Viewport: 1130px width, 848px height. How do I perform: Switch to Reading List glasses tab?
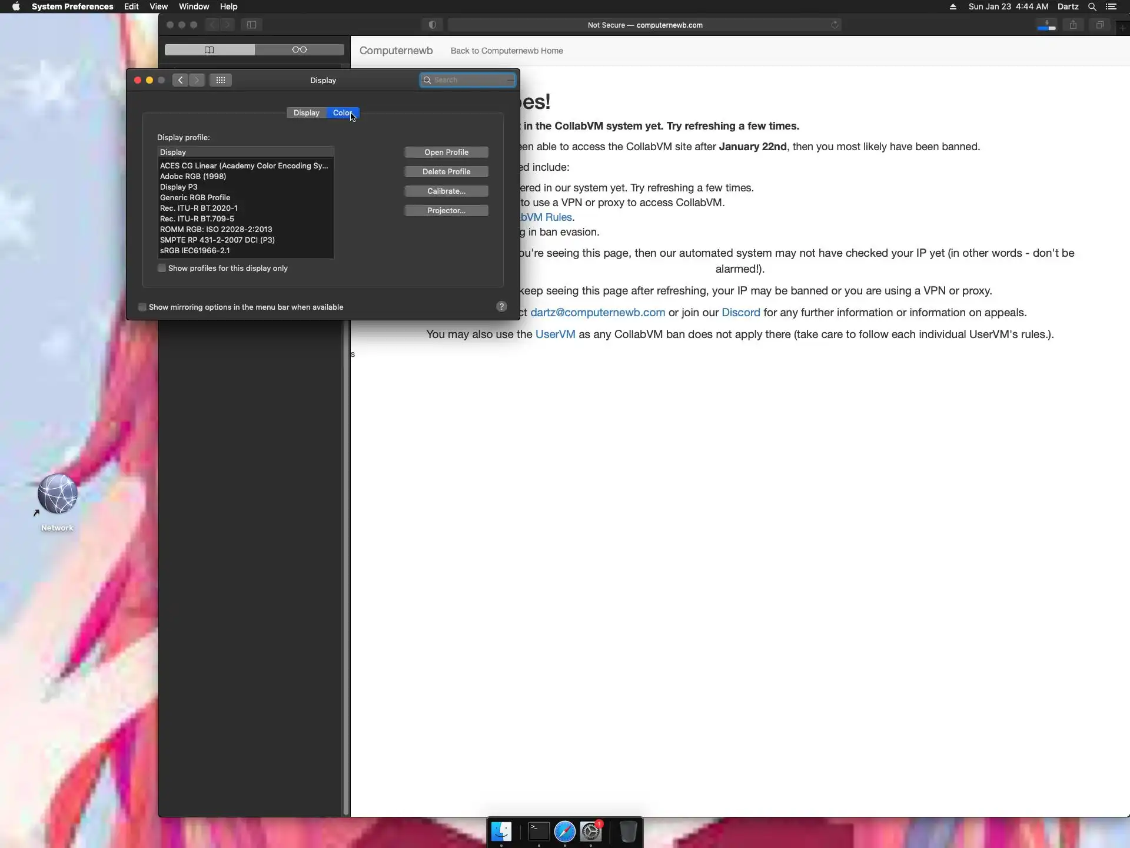[299, 49]
